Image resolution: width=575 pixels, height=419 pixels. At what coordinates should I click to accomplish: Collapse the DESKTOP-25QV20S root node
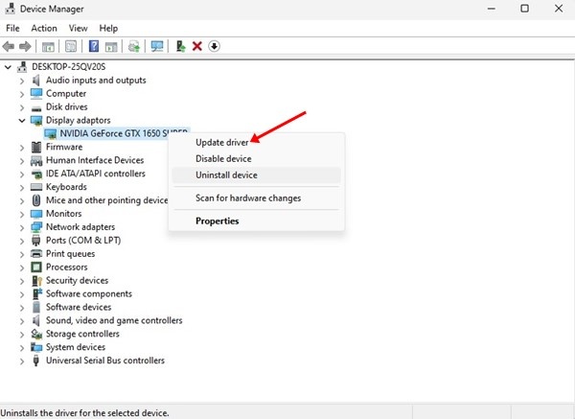coord(8,67)
